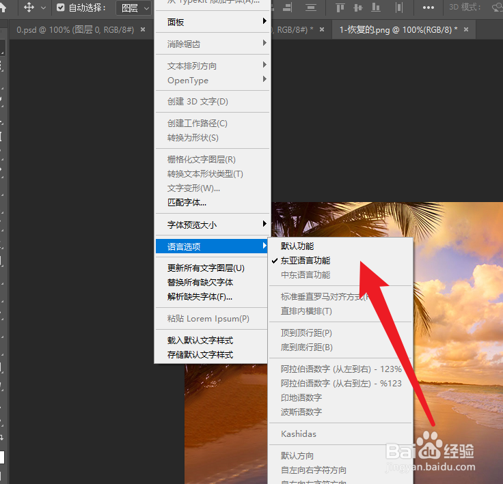Choose 创建工作路径(C) menu entry
Viewport: 503px width, 484px height.
212,124
